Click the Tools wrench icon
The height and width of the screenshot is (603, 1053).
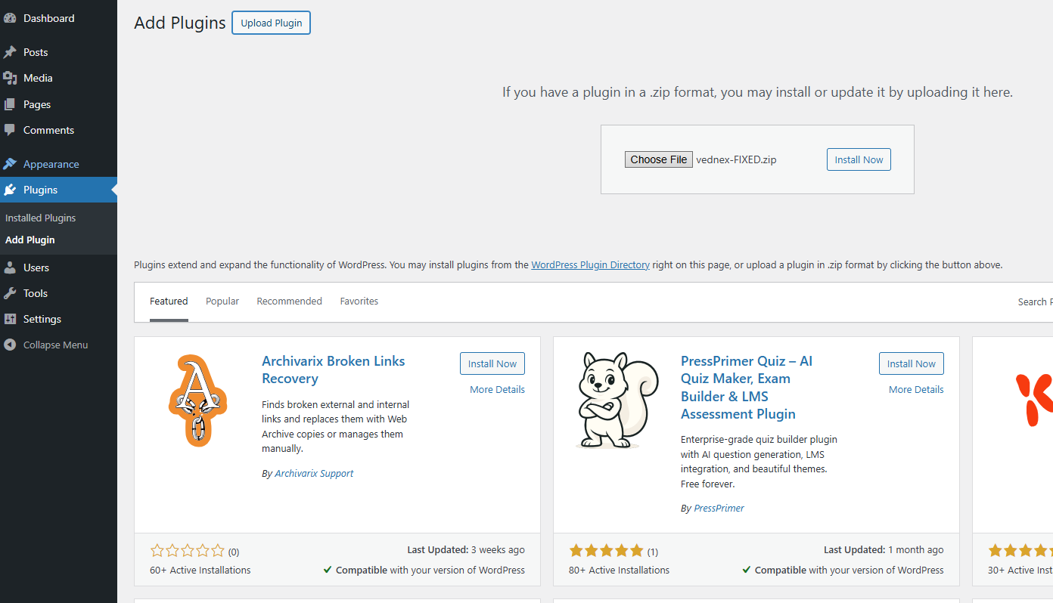tap(10, 293)
